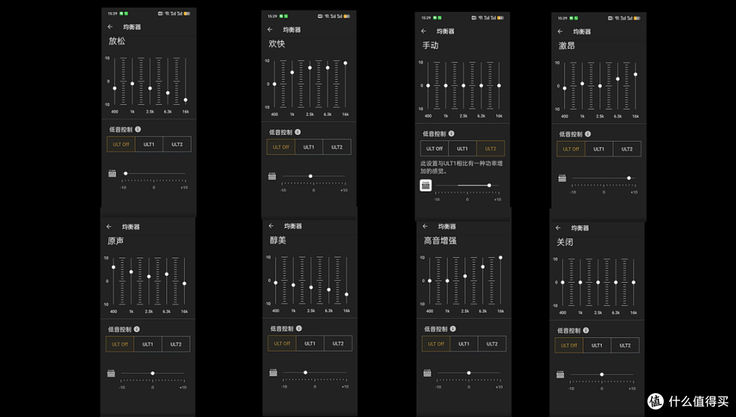Open 低音控制 info icon in 原声 screen
Image resolution: width=736 pixels, height=417 pixels.
136,329
